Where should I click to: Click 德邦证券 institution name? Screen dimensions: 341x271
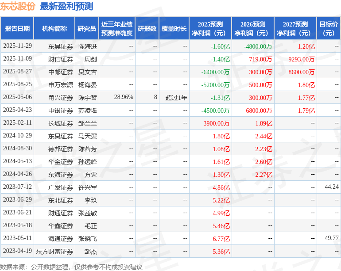click(61, 149)
